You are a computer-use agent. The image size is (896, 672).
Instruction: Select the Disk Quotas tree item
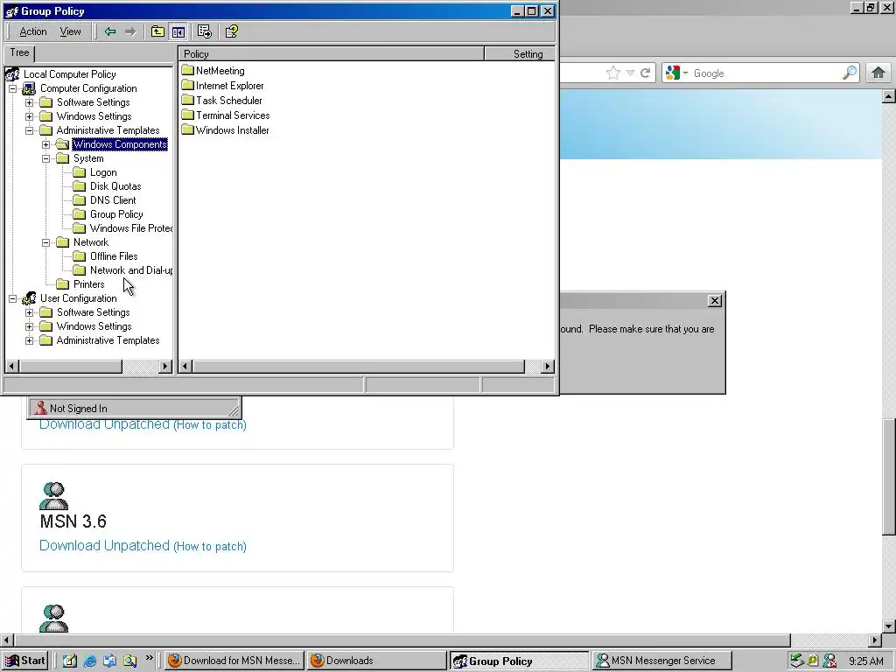pos(115,186)
